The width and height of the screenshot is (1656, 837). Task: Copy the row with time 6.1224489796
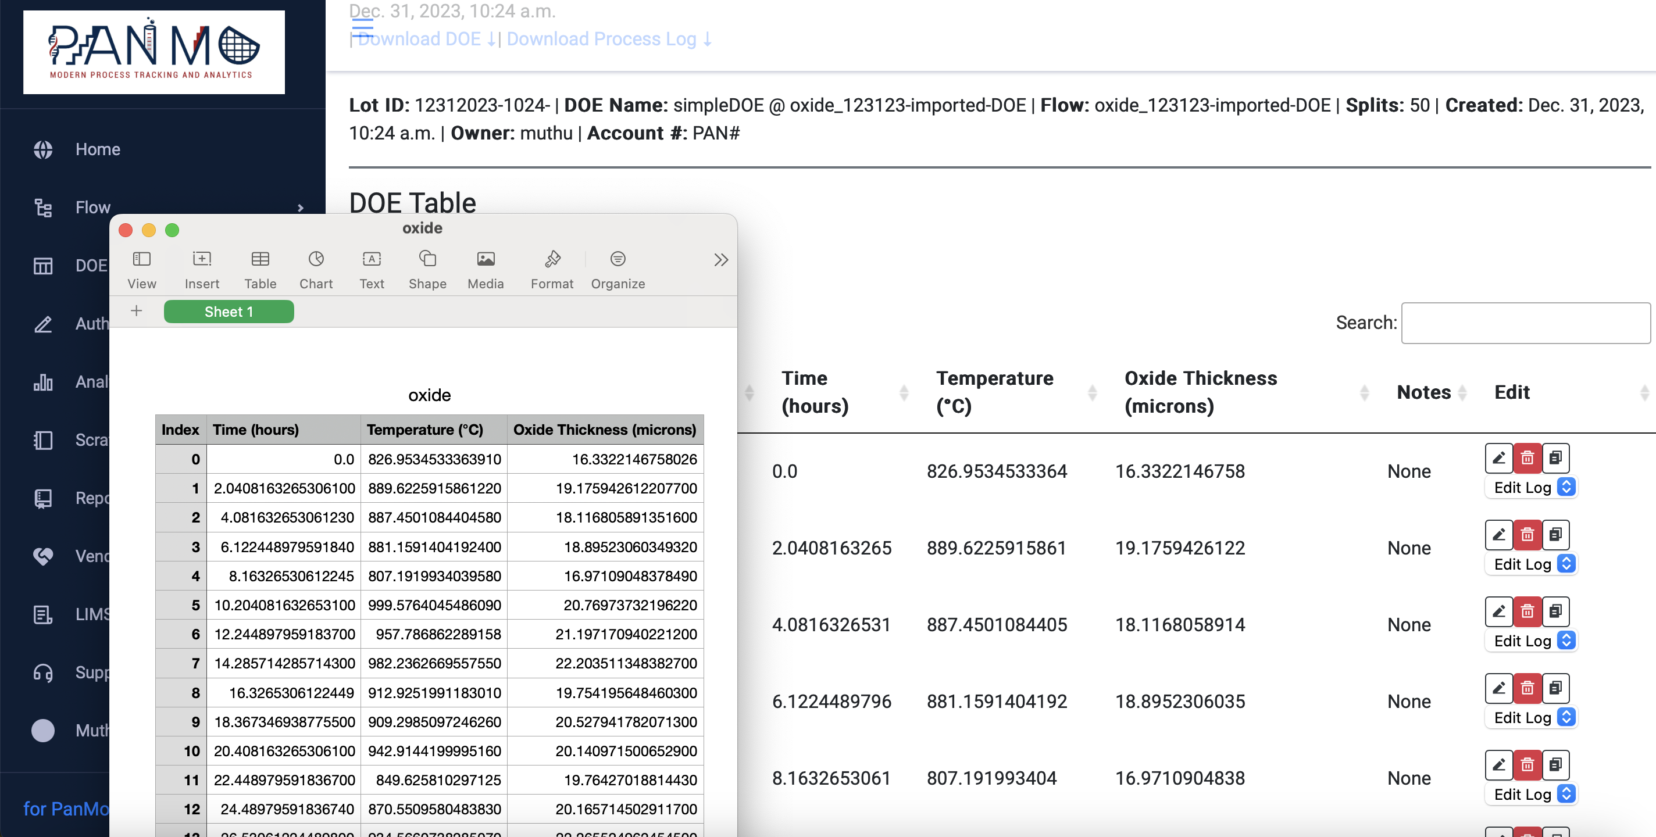click(x=1556, y=688)
